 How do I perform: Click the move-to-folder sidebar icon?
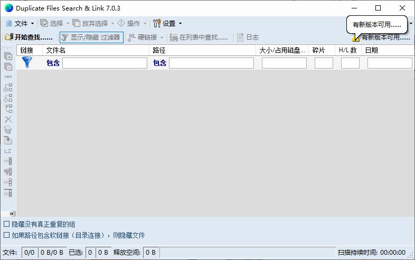[x=8, y=140]
